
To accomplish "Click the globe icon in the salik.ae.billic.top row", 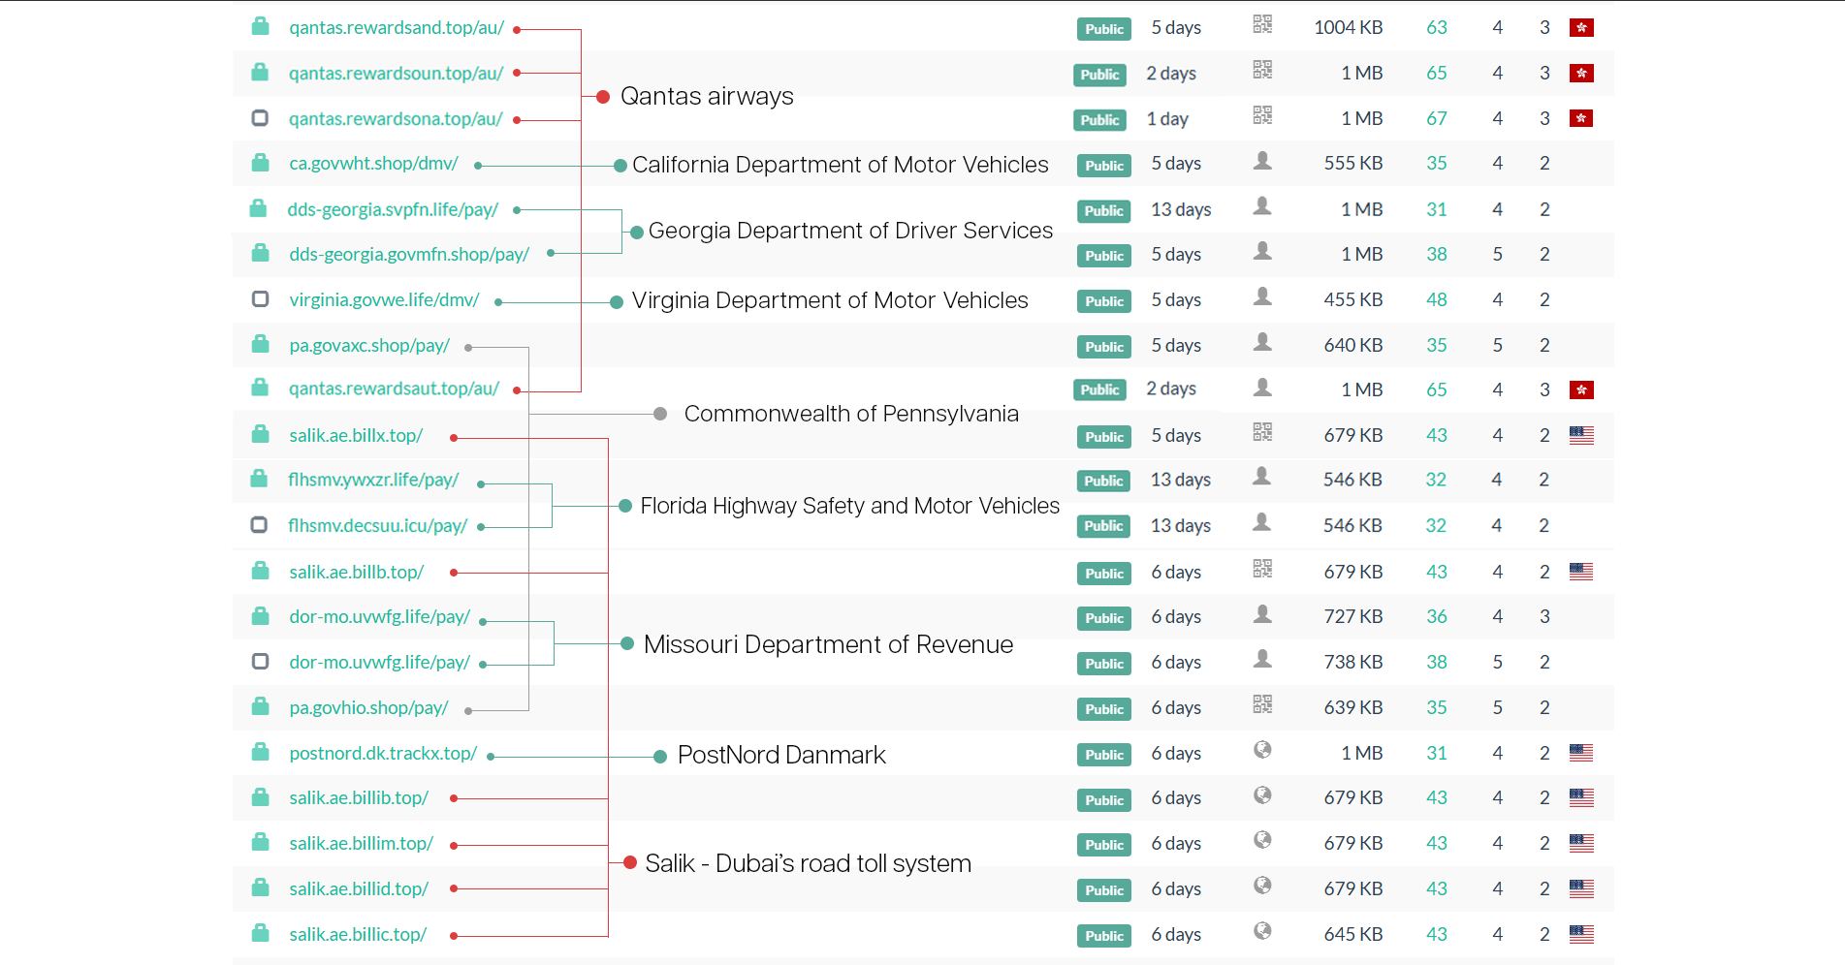I will click(x=1262, y=931).
